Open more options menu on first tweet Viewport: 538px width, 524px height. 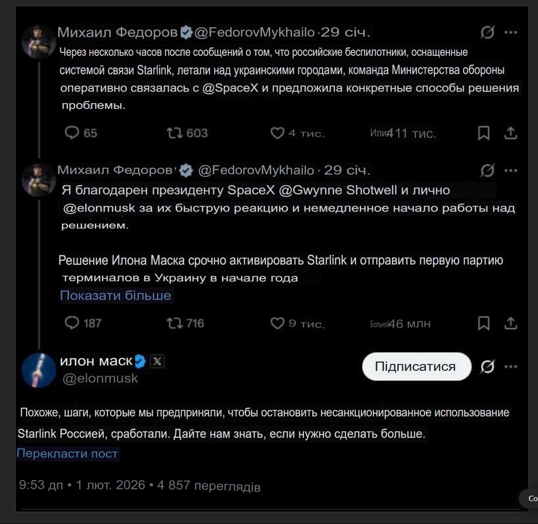[x=511, y=32]
